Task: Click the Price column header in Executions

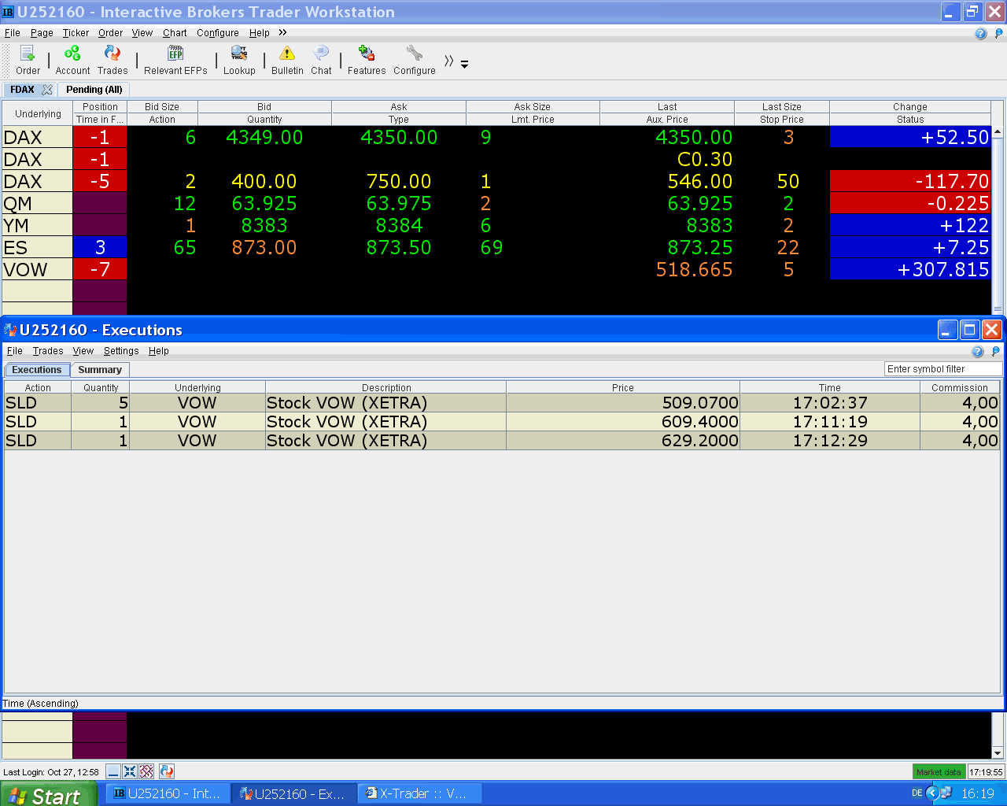Action: (x=623, y=387)
